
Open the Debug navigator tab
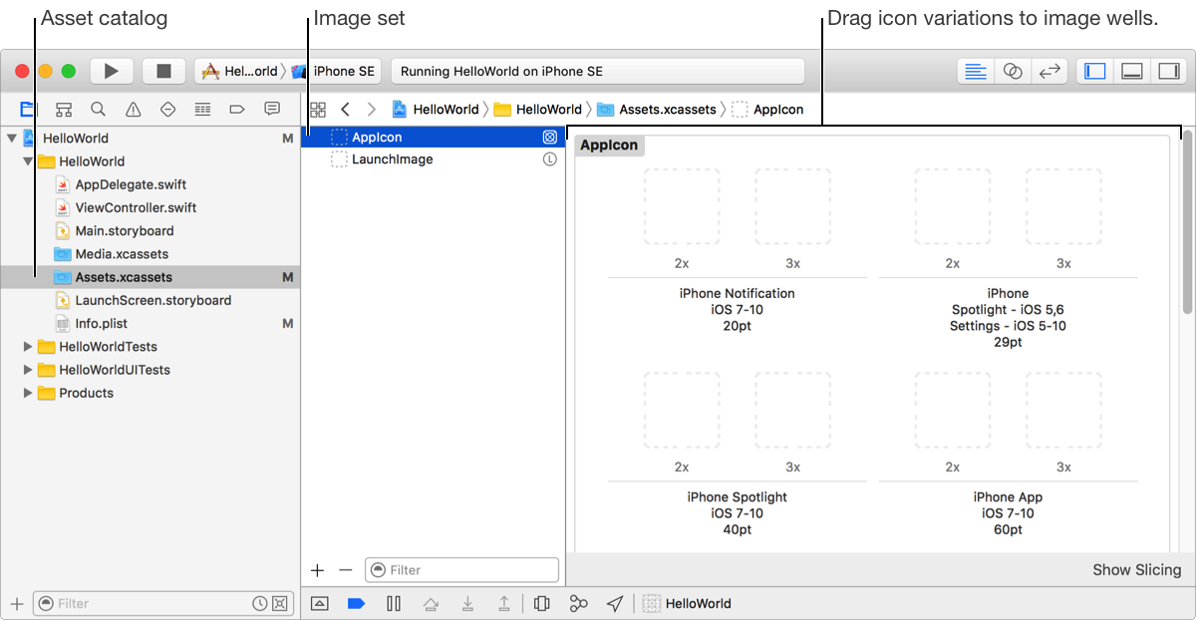pos(202,109)
